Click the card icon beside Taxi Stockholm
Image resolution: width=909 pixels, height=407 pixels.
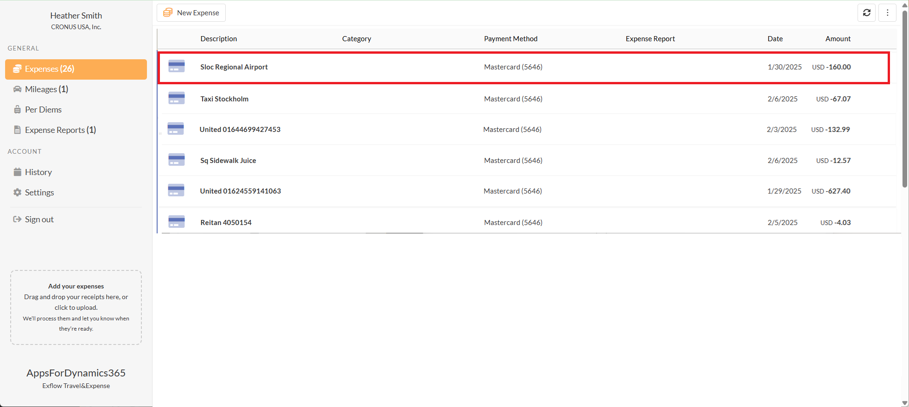coord(176,98)
